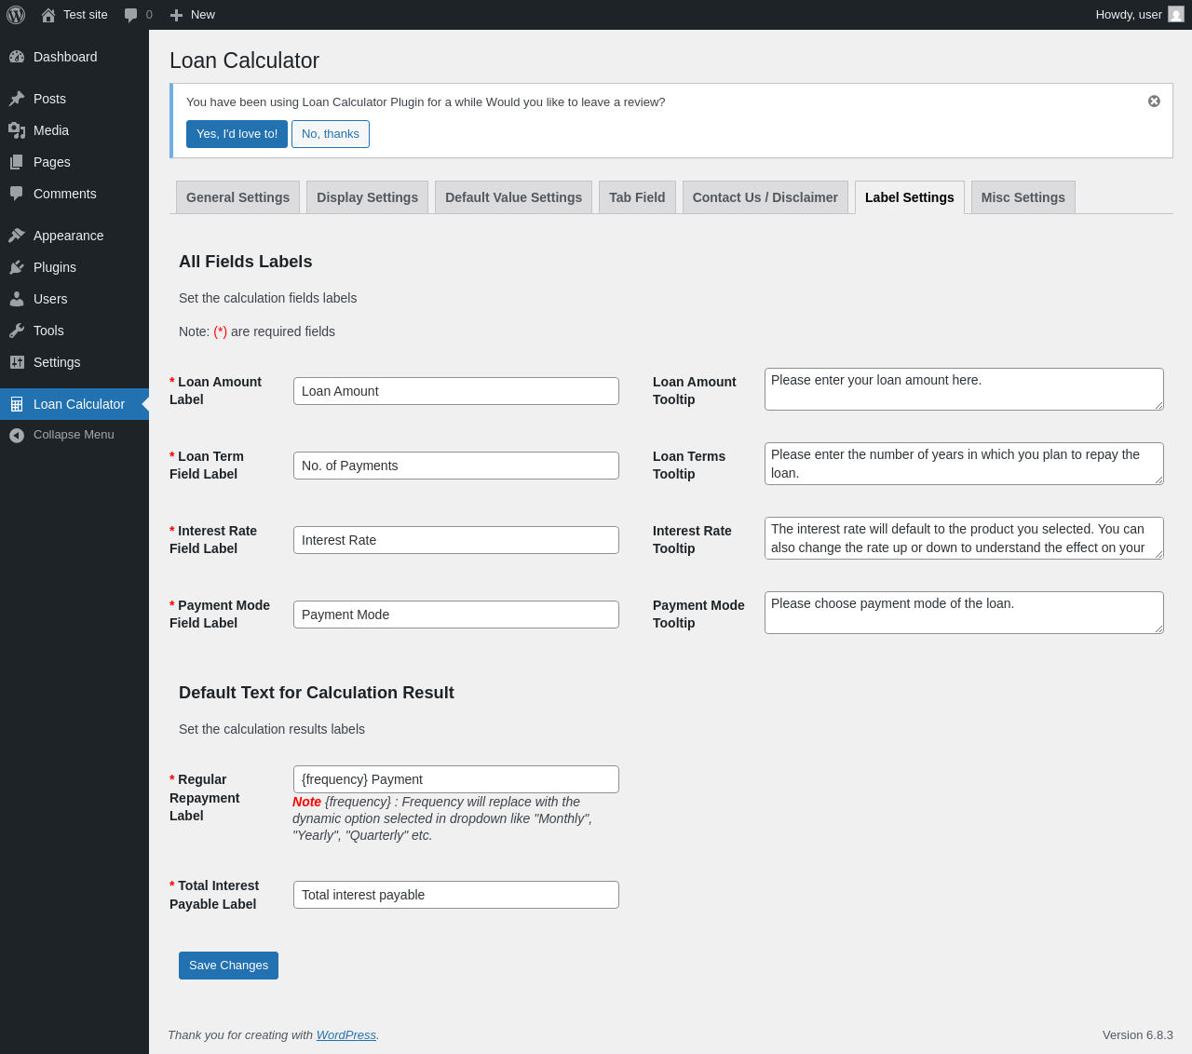Click the plus New icon in admin bar
Screen dimensions: 1192x1054
pos(176,15)
